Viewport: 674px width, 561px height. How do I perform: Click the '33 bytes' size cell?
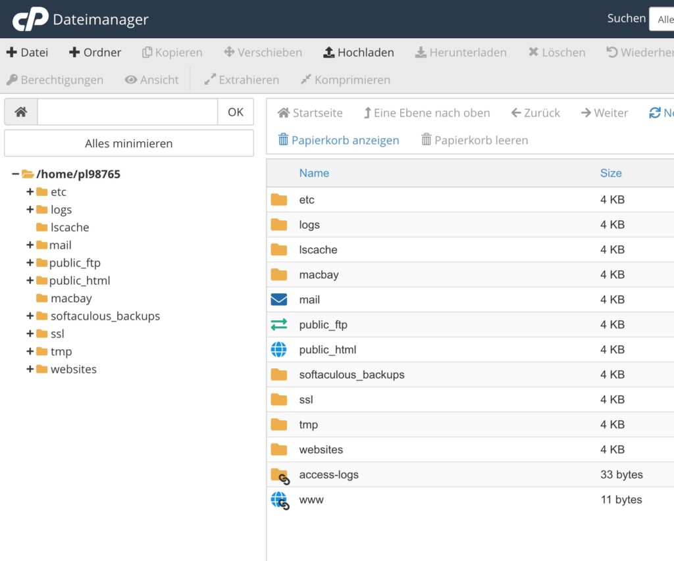[621, 475]
